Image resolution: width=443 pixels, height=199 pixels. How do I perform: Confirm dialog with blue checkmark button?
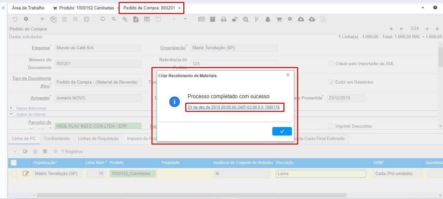click(x=282, y=131)
